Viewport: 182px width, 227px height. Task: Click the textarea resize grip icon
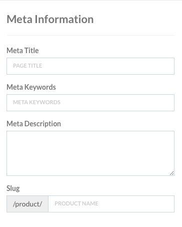click(x=172, y=173)
